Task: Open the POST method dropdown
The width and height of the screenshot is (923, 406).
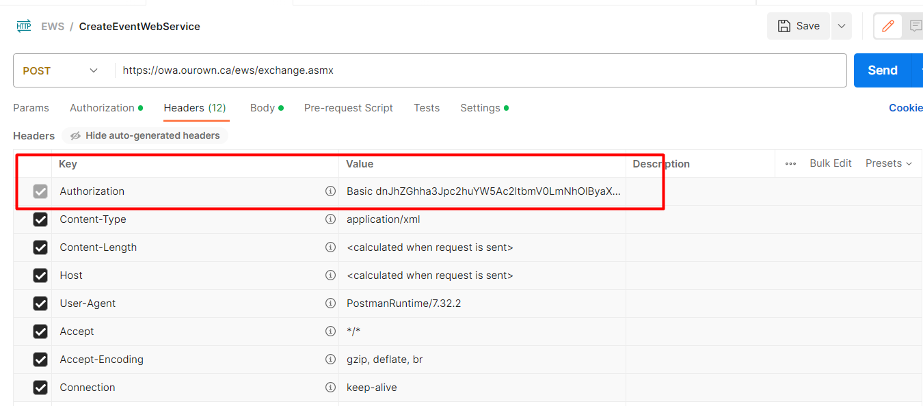Action: 60,70
